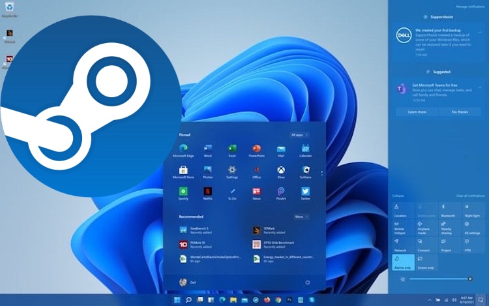Image resolution: width=489 pixels, height=306 pixels.
Task: Open Search from the taskbar
Action: [188, 299]
